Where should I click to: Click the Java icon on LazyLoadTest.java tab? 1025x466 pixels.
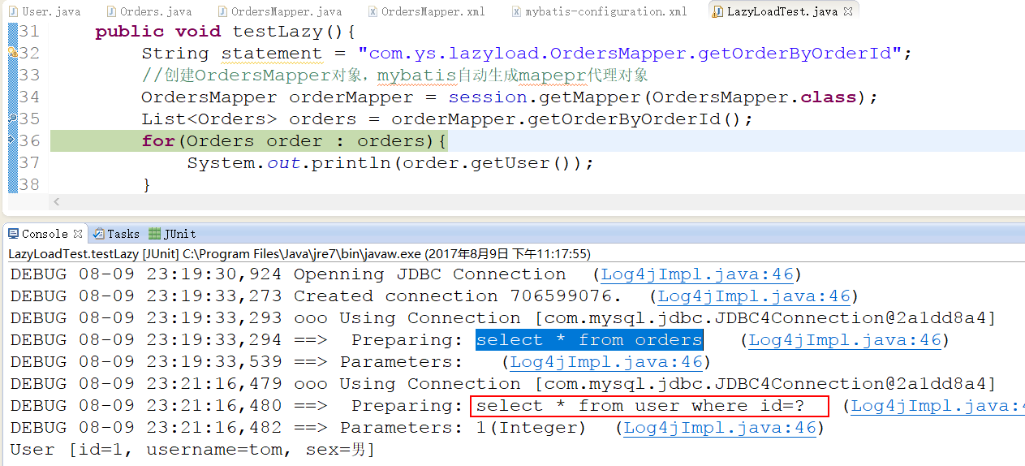(x=717, y=11)
